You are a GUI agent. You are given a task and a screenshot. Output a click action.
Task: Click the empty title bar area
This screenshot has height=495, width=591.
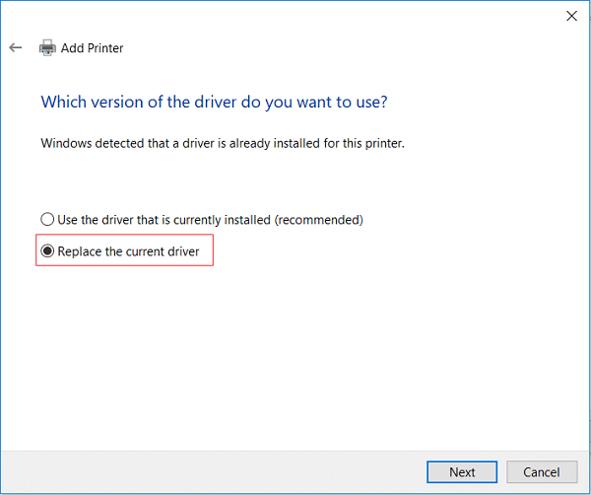pyautogui.click(x=295, y=15)
